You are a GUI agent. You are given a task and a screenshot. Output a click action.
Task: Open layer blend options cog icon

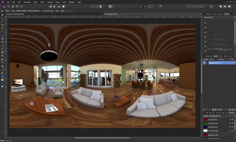[x=232, y=59]
